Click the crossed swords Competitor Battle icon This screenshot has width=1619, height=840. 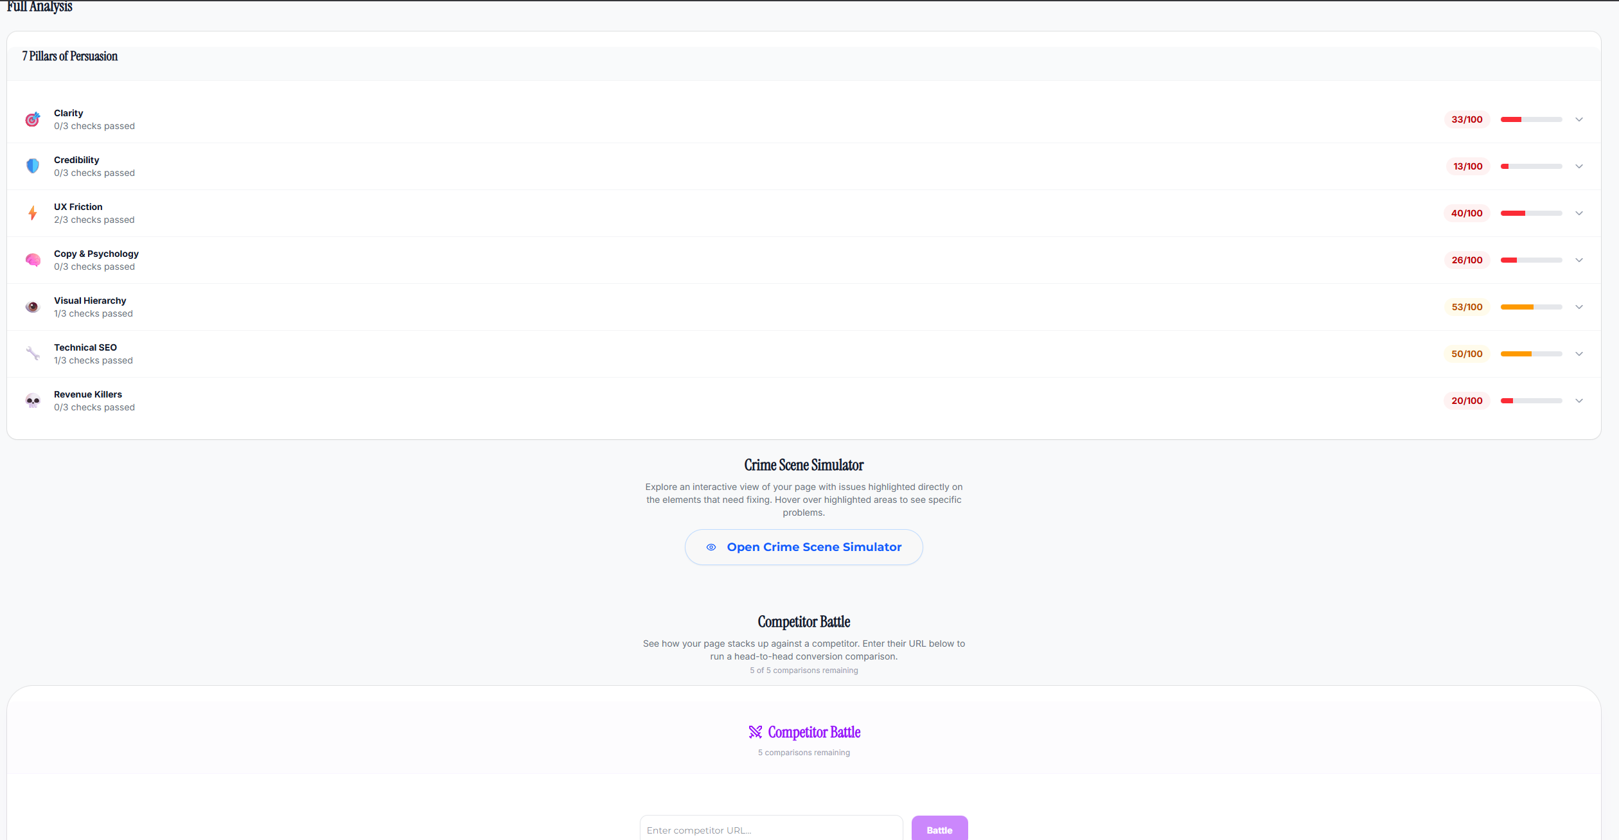click(x=754, y=732)
